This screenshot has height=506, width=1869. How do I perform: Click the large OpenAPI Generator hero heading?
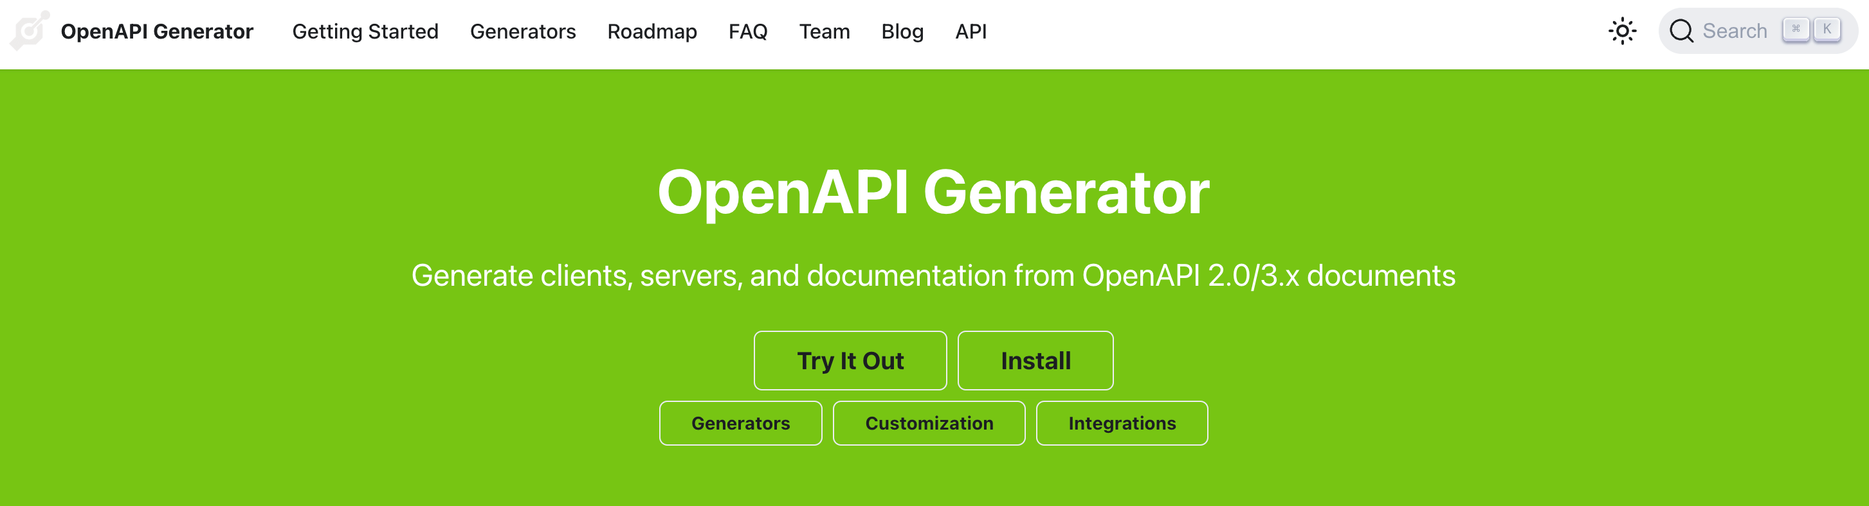pos(933,193)
